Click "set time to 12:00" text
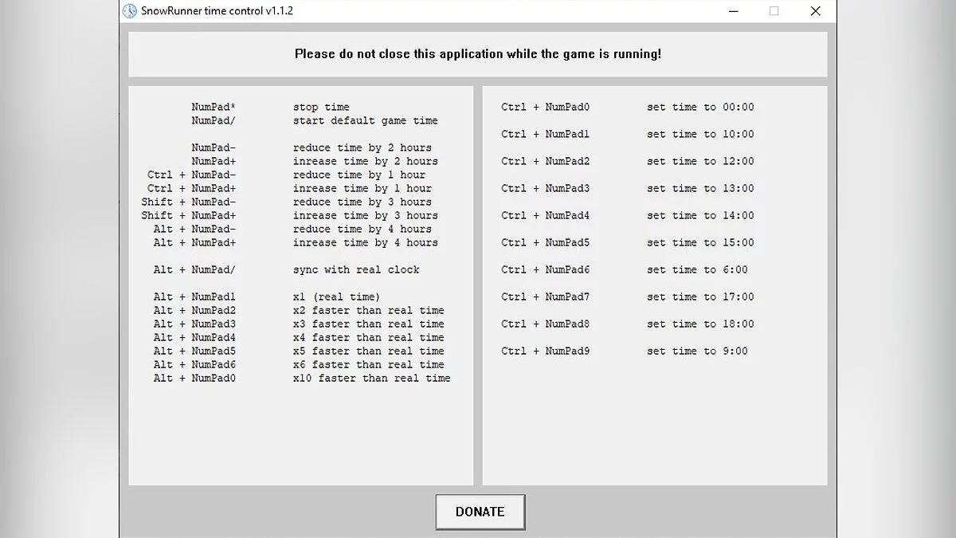Screen dimensions: 956x538 coord(700,161)
